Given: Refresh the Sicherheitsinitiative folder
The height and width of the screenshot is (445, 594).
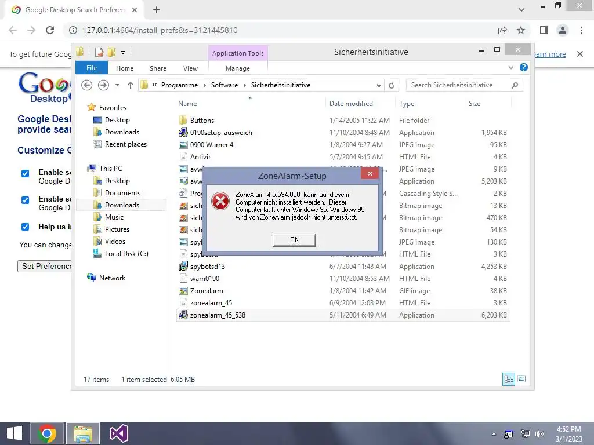Looking at the screenshot, I should (x=392, y=86).
